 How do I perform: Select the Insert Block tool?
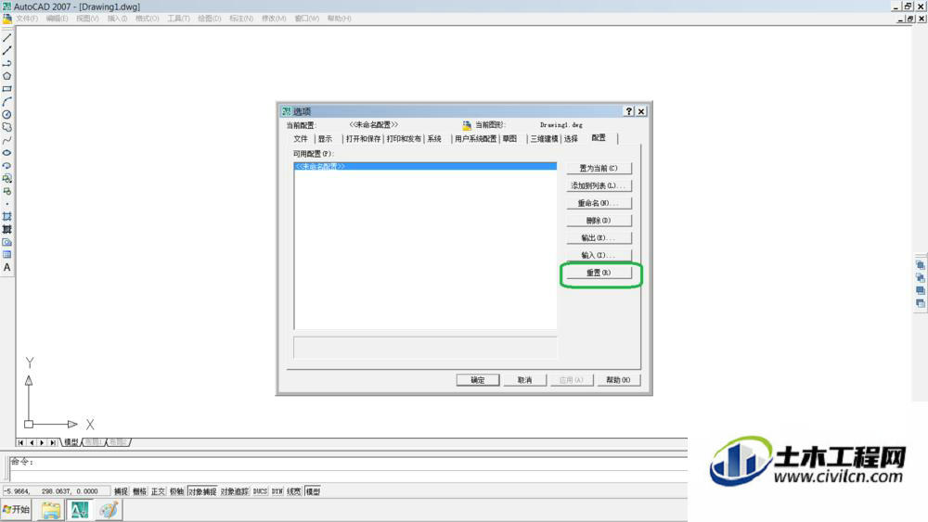point(7,179)
